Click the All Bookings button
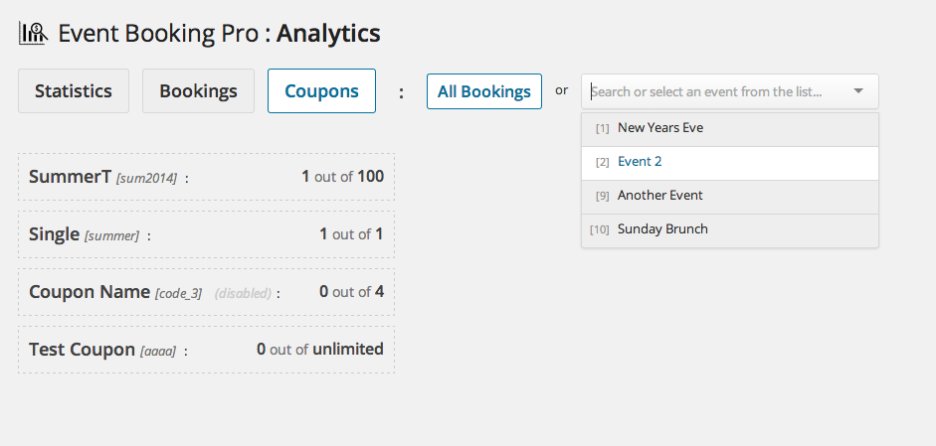Screen dimensions: 936x446 484,91
